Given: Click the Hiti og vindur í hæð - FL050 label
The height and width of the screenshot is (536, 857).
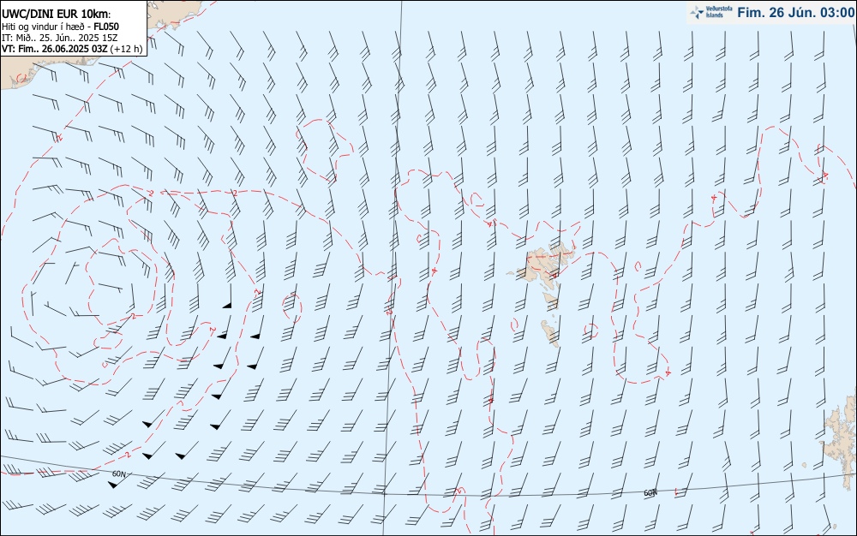Looking at the screenshot, I should pyautogui.click(x=60, y=27).
